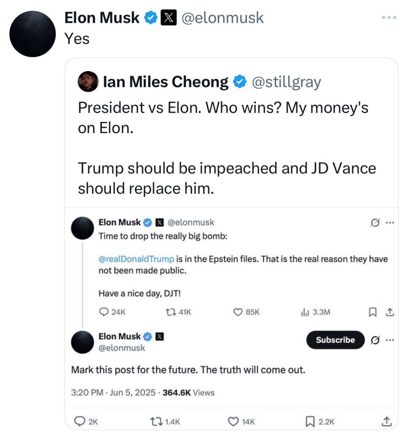Open the @realDonaldTrump mention link
Screen dimensions: 408x438
click(136, 259)
